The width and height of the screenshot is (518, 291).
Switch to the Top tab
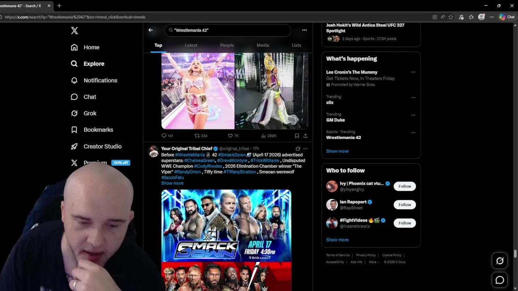point(158,45)
